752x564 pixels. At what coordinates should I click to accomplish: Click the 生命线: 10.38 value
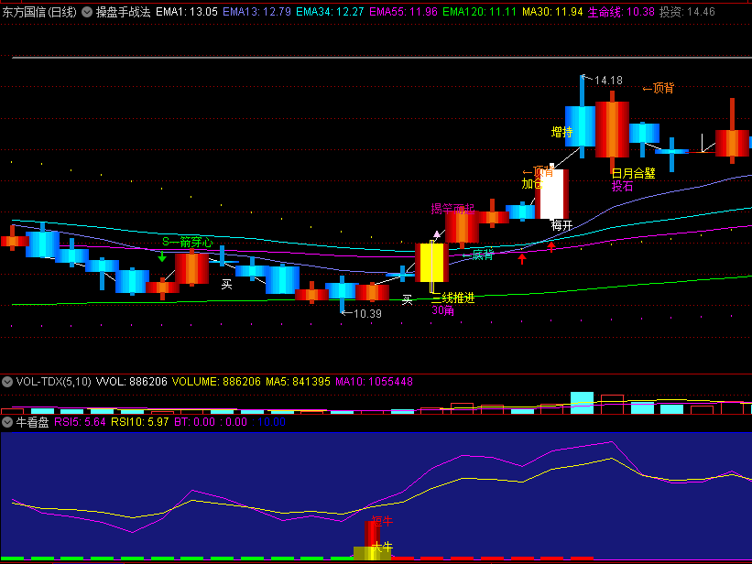click(621, 12)
